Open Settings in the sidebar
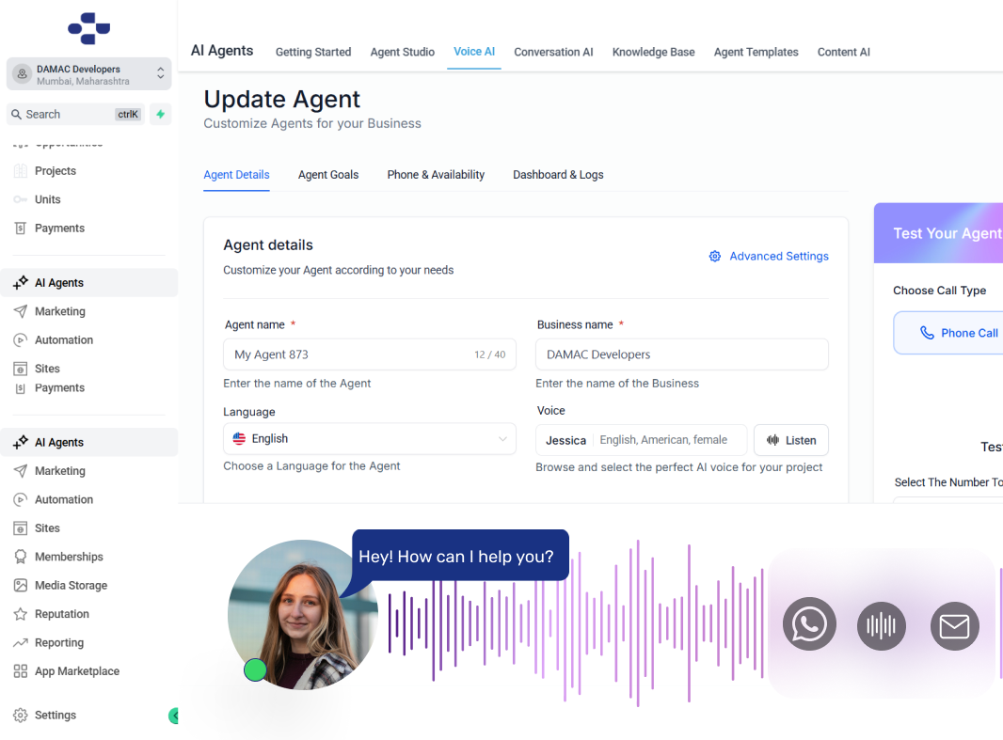The image size is (1003, 740). (x=55, y=716)
